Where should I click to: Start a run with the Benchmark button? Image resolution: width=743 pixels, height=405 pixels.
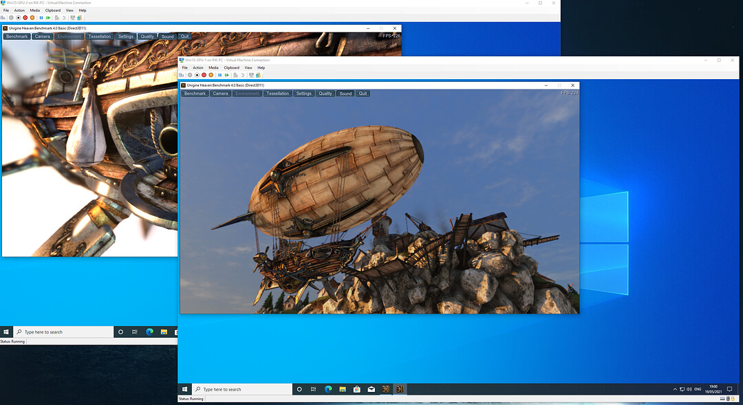195,93
